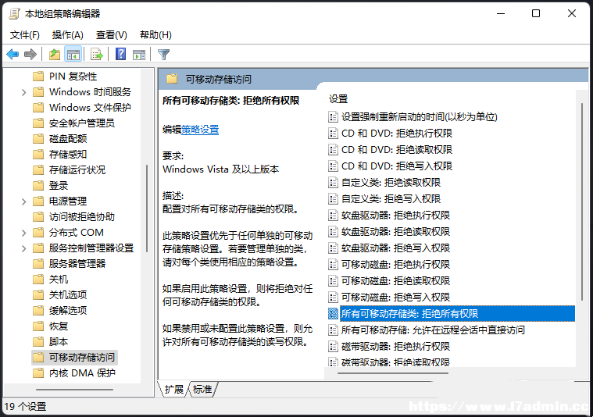Click policy icon for 磁带驱动器: 拒绝执行权限
593x417 pixels.
[333, 346]
